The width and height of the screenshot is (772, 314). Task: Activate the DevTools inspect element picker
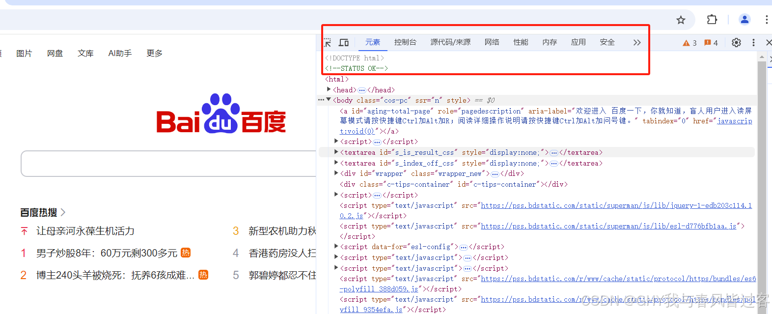click(x=328, y=43)
